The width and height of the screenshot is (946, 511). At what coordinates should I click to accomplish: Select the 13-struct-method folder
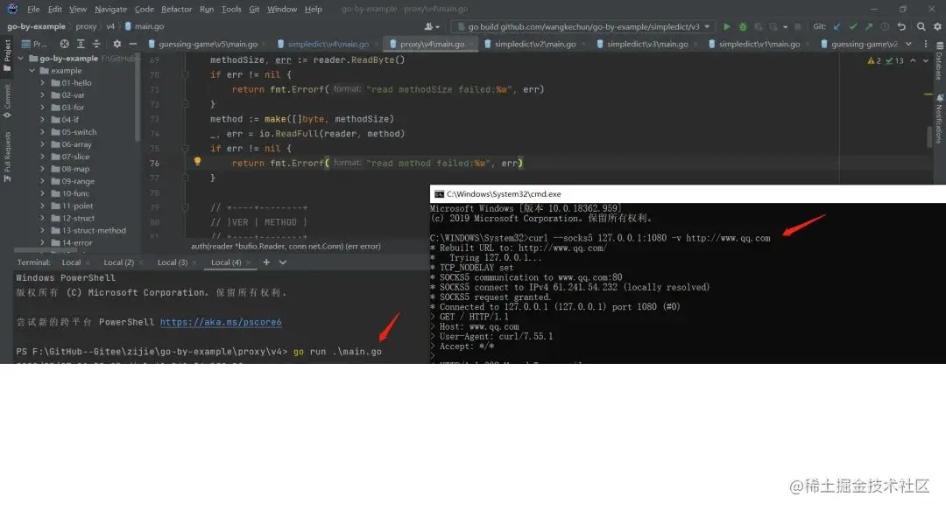point(94,230)
